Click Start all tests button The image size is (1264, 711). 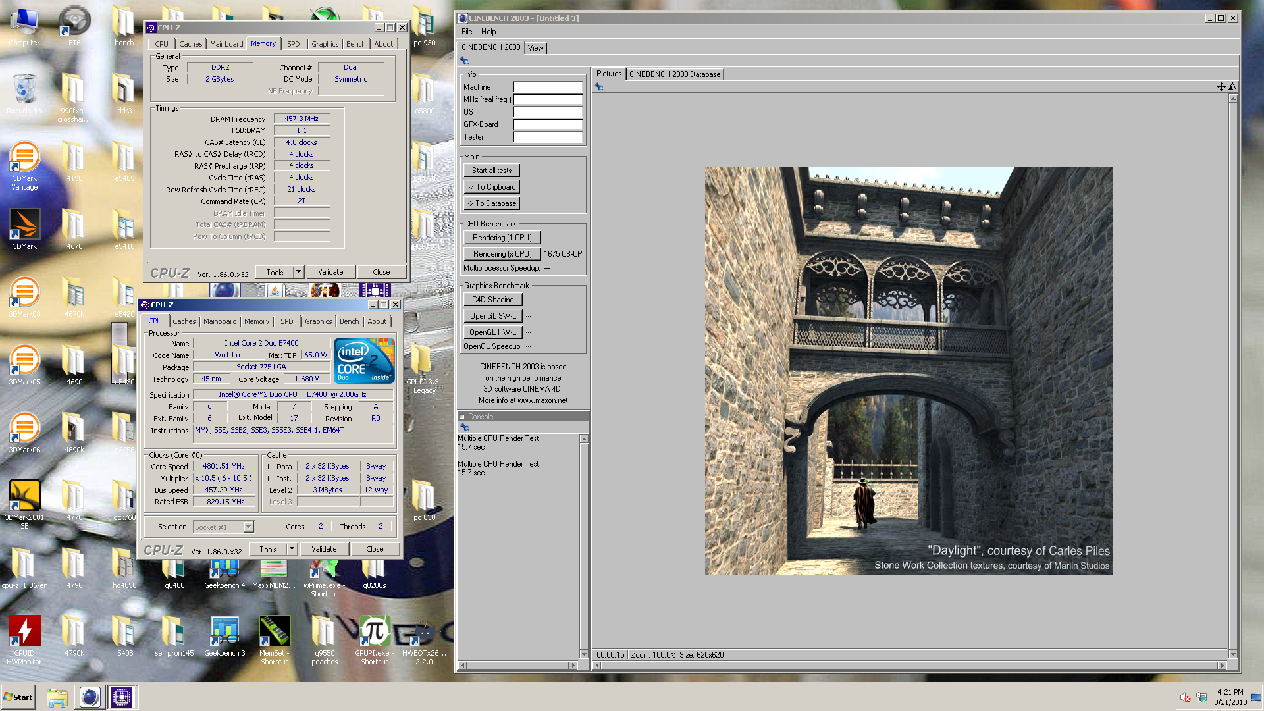pos(492,171)
